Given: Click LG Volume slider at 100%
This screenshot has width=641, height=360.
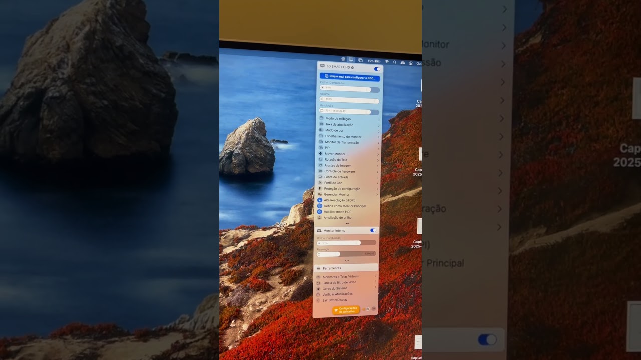Looking at the screenshot, I should pyautogui.click(x=350, y=99).
